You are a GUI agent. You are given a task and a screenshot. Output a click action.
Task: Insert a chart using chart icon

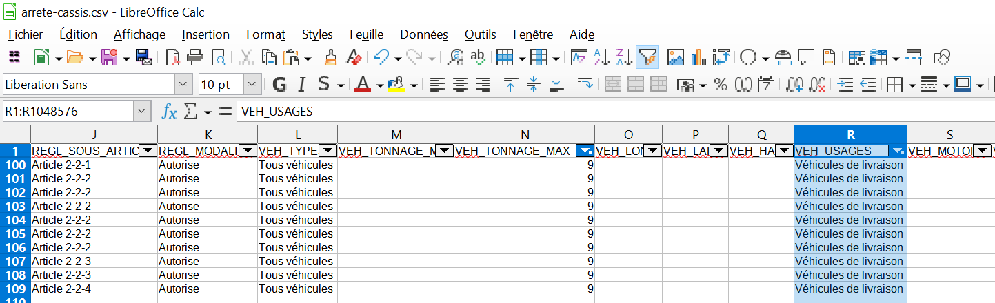(x=698, y=57)
